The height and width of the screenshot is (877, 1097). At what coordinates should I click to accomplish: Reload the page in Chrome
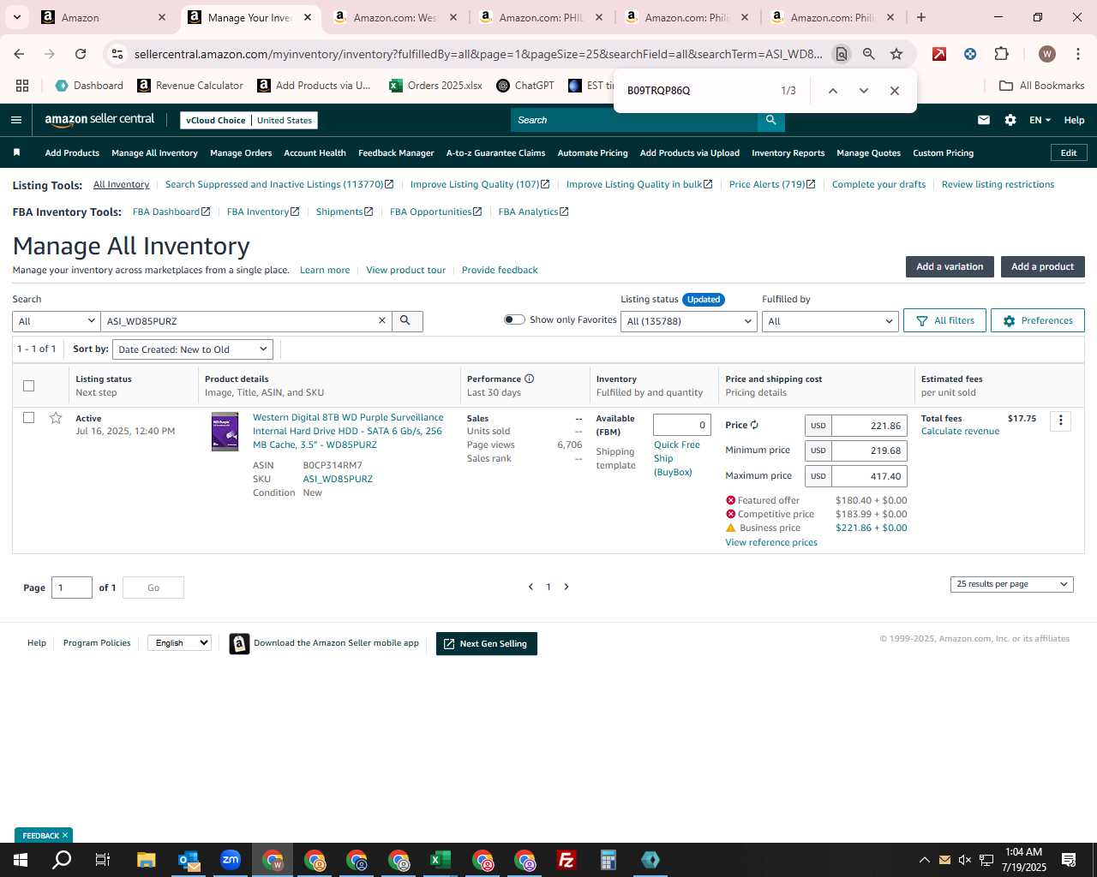click(x=81, y=54)
